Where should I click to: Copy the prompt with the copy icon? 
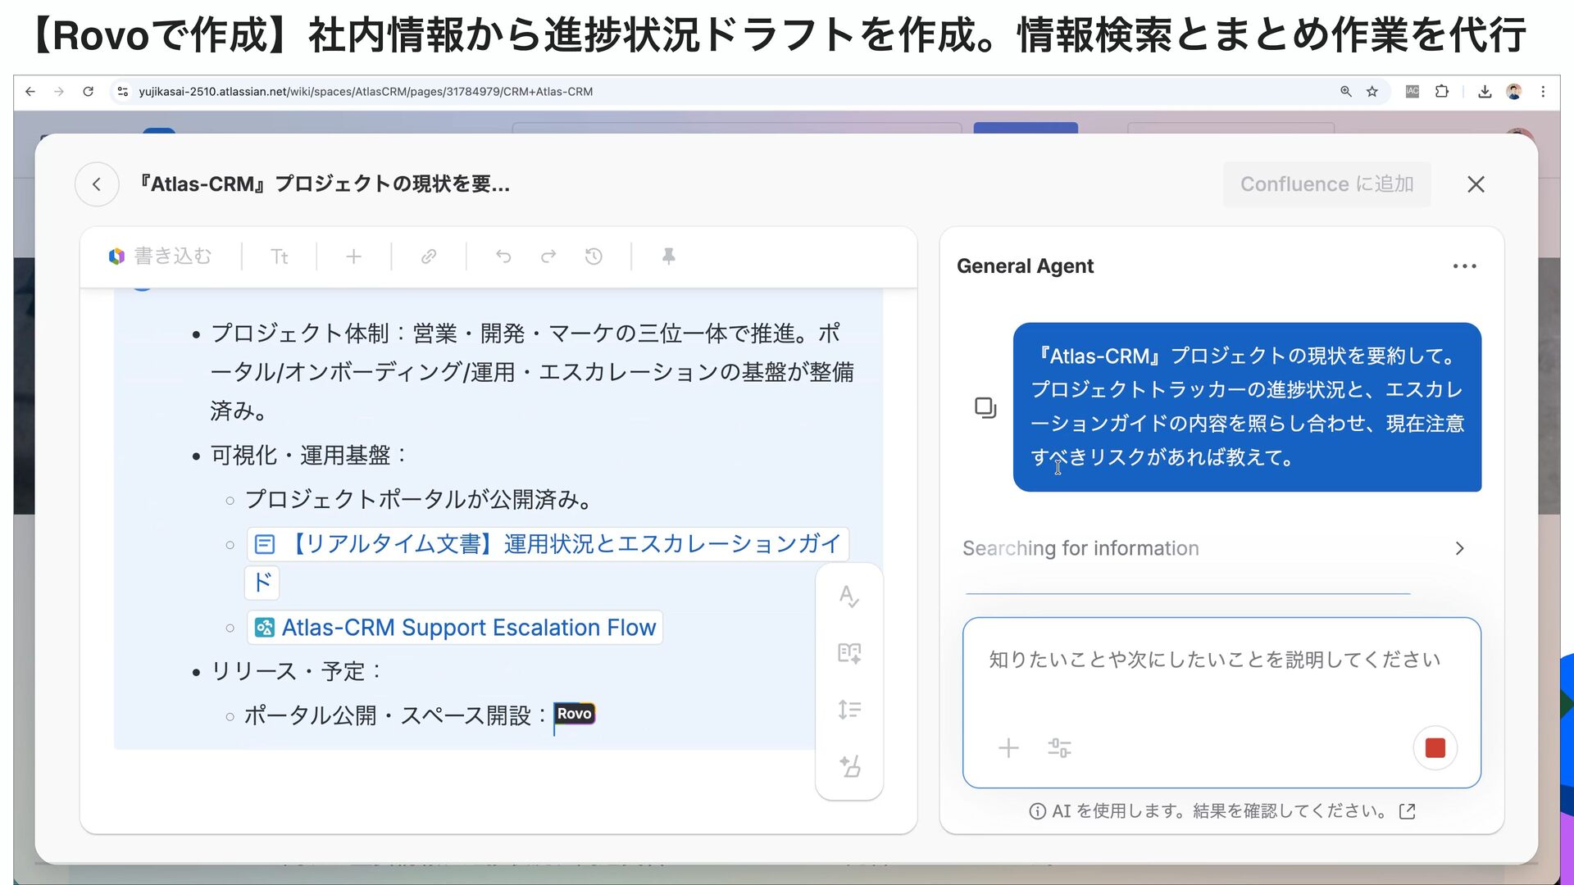point(985,407)
